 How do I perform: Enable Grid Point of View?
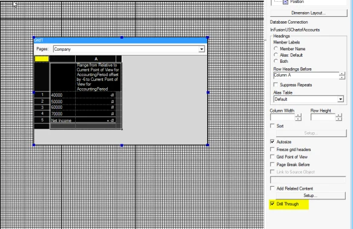[272, 156]
